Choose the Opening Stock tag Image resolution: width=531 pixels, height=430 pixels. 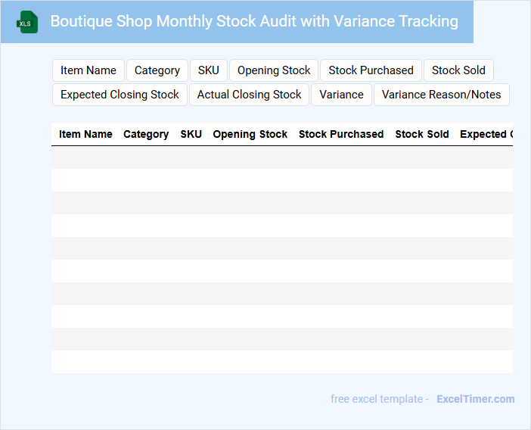point(274,70)
